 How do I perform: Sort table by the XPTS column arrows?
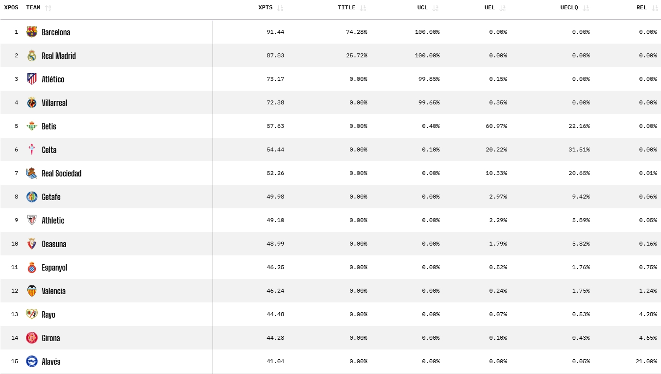pyautogui.click(x=280, y=8)
